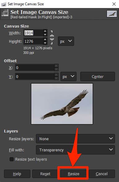
Task: Open the offset px unit dropdown
Action: point(68,76)
